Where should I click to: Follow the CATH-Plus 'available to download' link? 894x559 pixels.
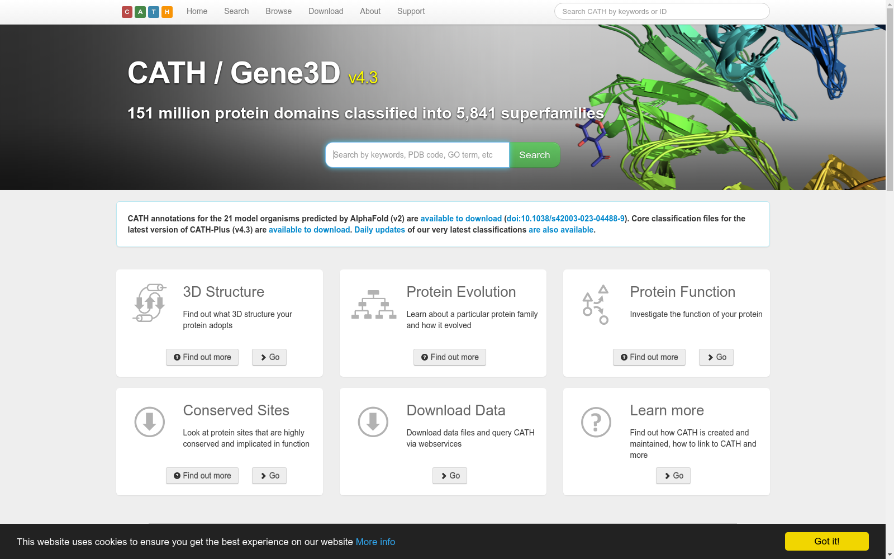[x=309, y=230]
